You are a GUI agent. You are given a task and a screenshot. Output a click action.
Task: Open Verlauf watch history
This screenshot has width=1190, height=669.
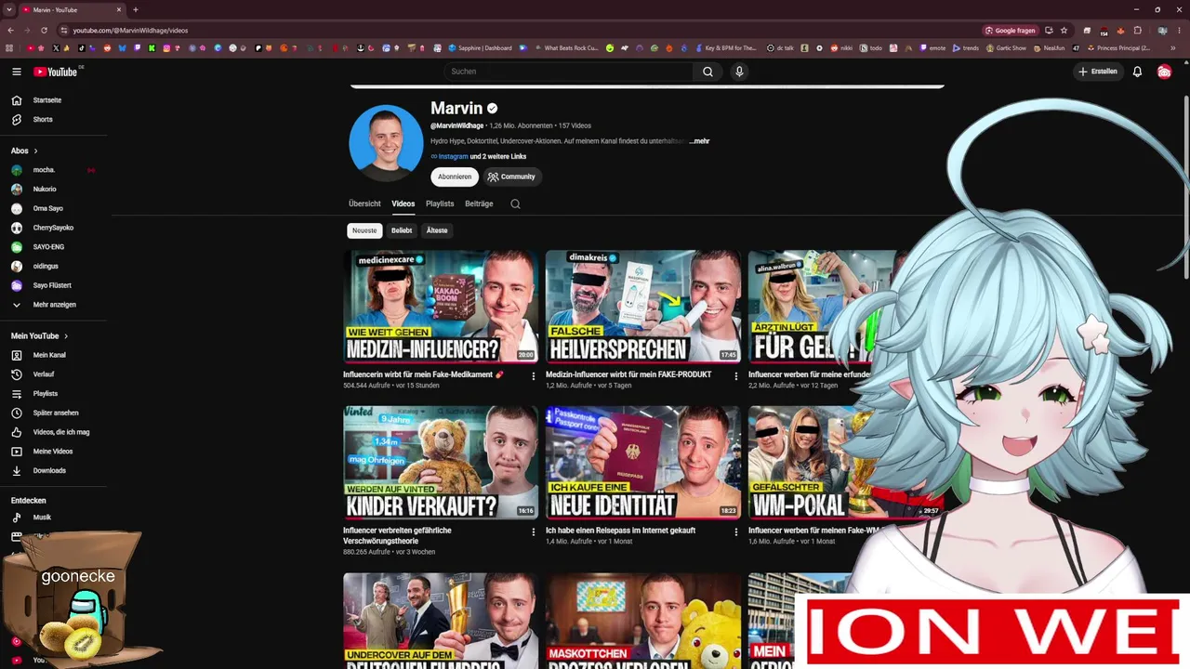pos(44,374)
